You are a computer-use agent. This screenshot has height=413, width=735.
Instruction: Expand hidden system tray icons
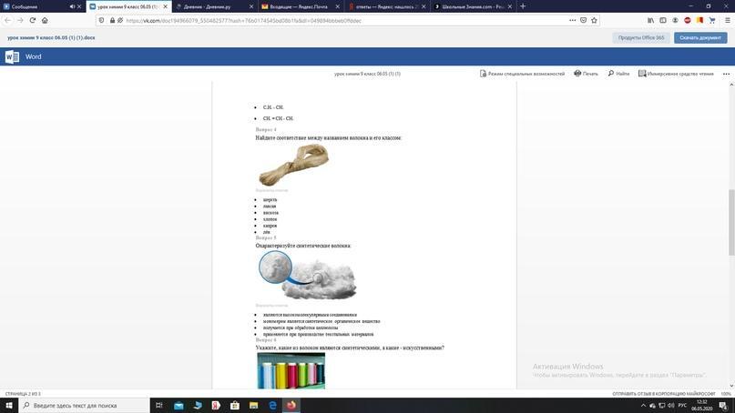pyautogui.click(x=643, y=406)
